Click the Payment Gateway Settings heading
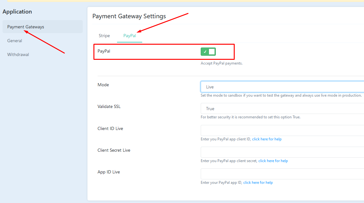 coord(129,16)
